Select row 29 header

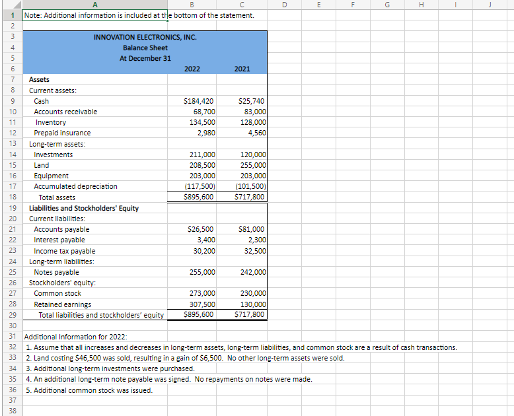tap(13, 315)
